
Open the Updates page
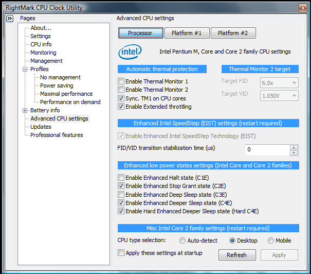pyautogui.click(x=41, y=127)
